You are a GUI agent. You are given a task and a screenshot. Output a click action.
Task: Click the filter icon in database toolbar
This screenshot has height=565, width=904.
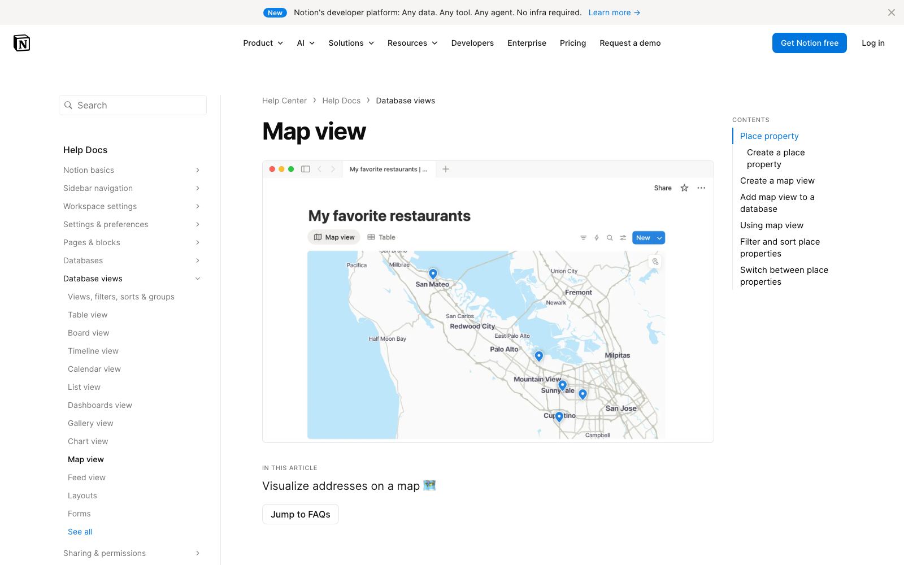[x=583, y=238]
